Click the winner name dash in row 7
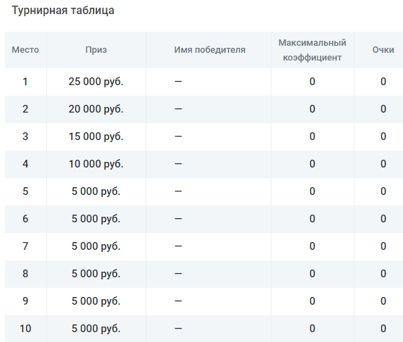 click(x=179, y=246)
